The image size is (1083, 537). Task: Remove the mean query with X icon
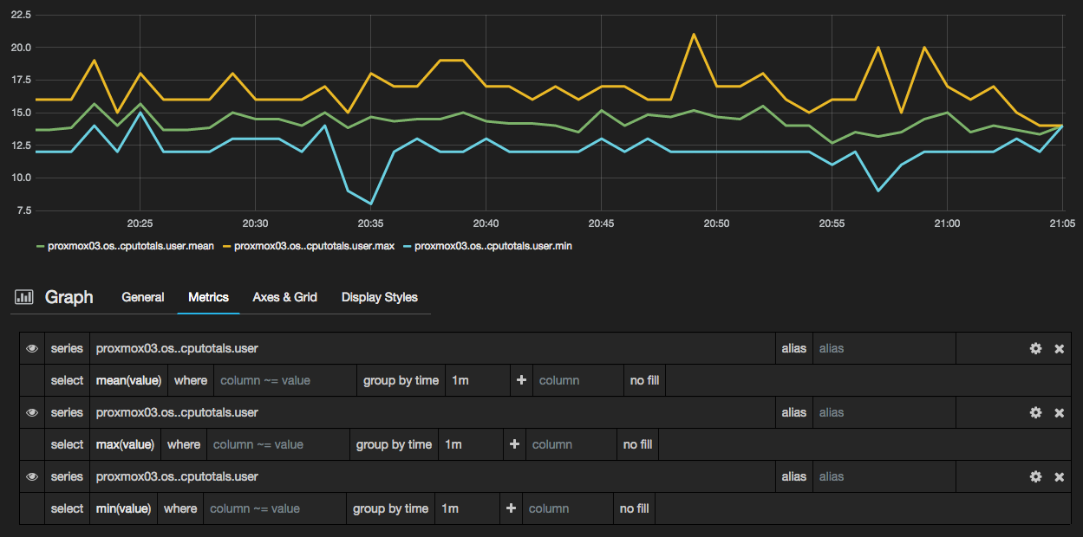1059,348
